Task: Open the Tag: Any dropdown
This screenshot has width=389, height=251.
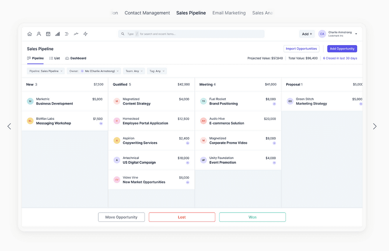Action: point(157,71)
